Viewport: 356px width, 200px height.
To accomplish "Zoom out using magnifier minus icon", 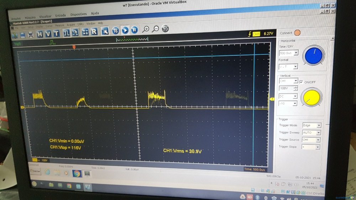I will pyautogui.click(x=155, y=29).
